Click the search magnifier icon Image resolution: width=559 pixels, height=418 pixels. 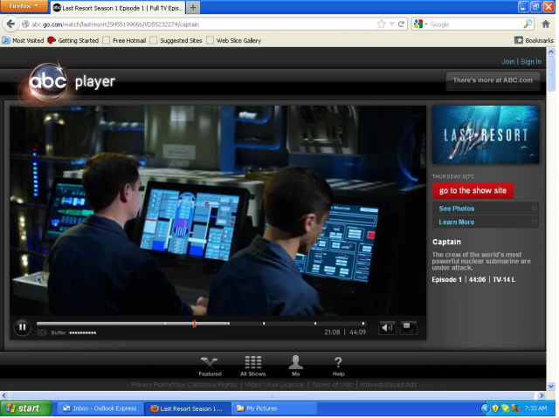pyautogui.click(x=529, y=24)
